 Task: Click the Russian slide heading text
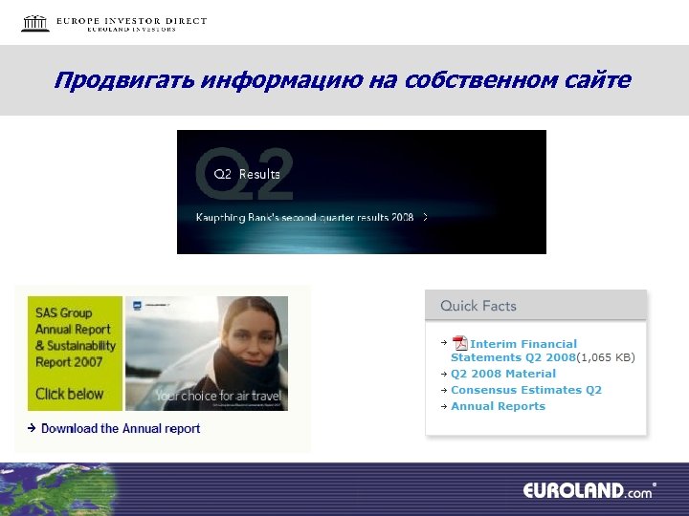point(343,80)
